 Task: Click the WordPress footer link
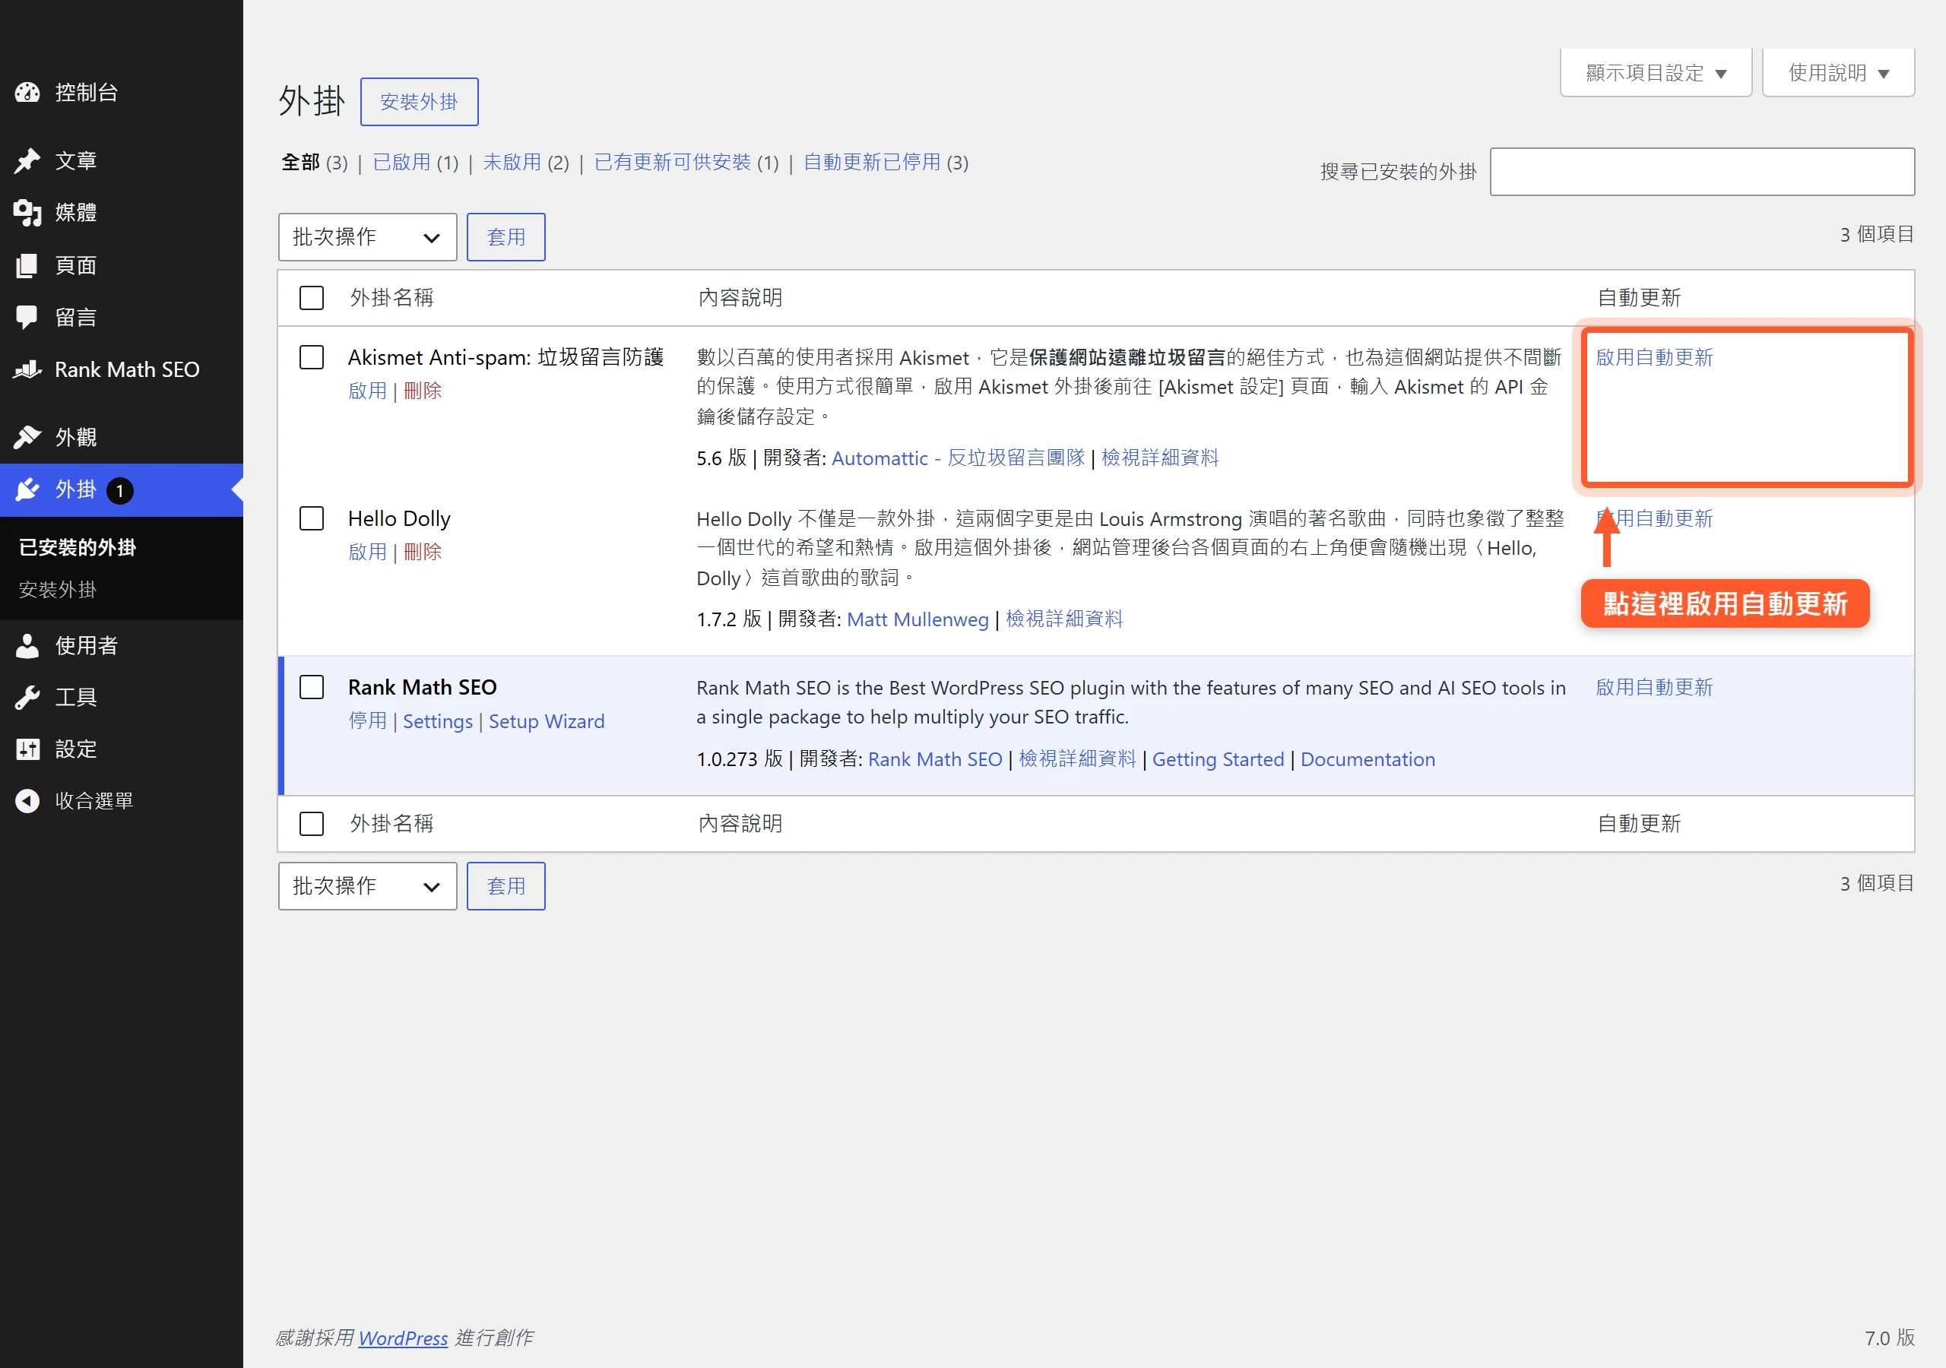pyautogui.click(x=403, y=1338)
